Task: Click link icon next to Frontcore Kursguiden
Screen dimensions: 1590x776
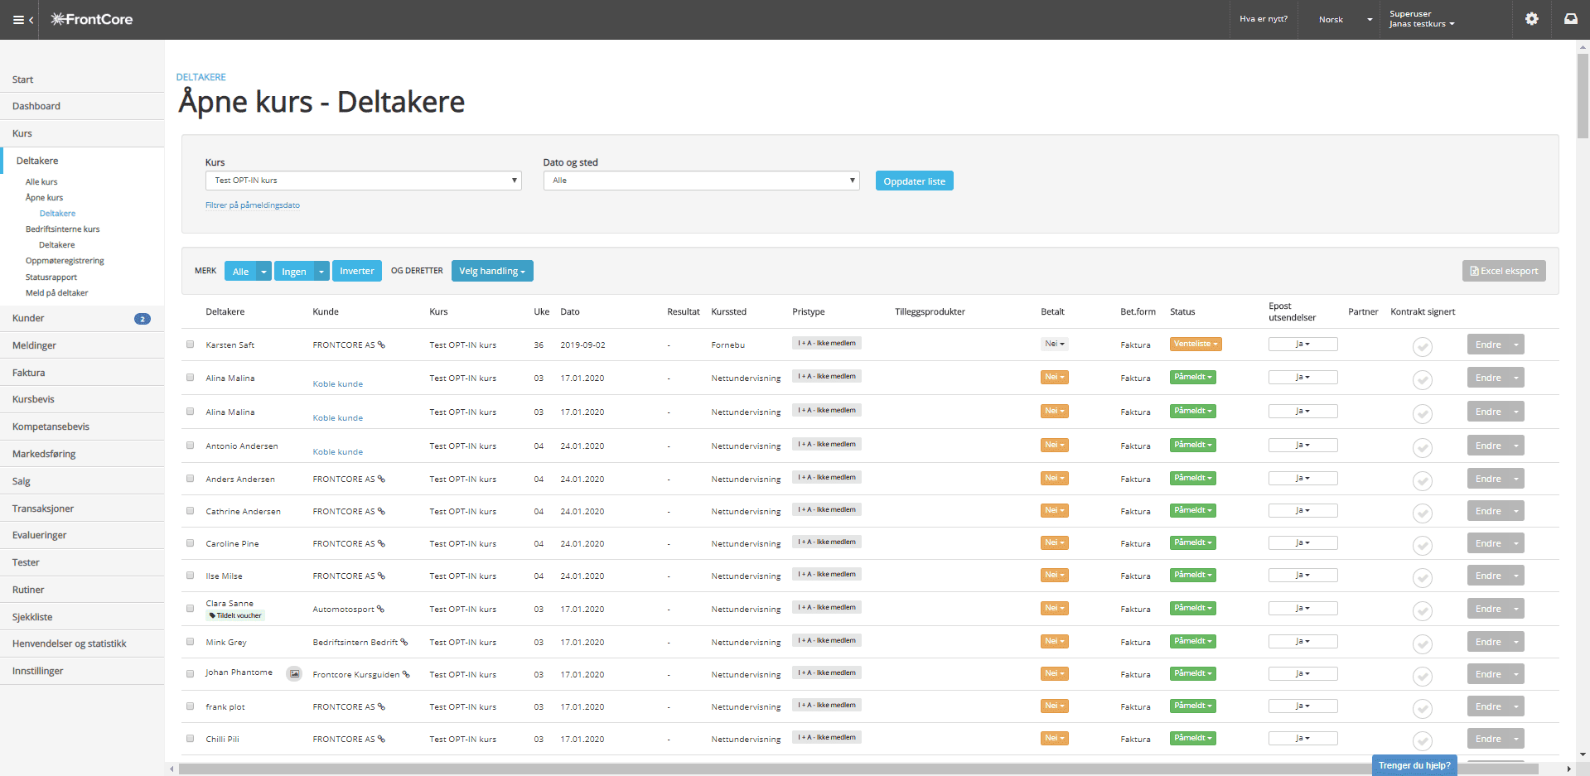Action: coord(406,674)
